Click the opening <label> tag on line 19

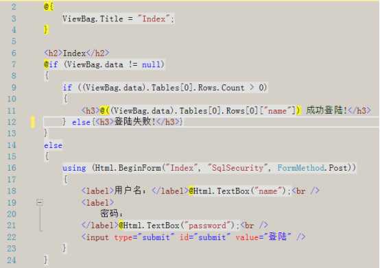click(97, 202)
